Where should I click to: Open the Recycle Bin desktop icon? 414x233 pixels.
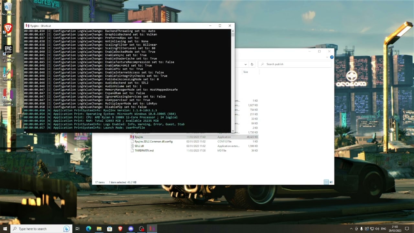point(8,9)
